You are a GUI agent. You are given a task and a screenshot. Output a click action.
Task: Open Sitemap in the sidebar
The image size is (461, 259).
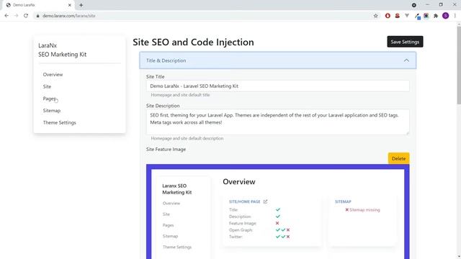click(x=52, y=111)
